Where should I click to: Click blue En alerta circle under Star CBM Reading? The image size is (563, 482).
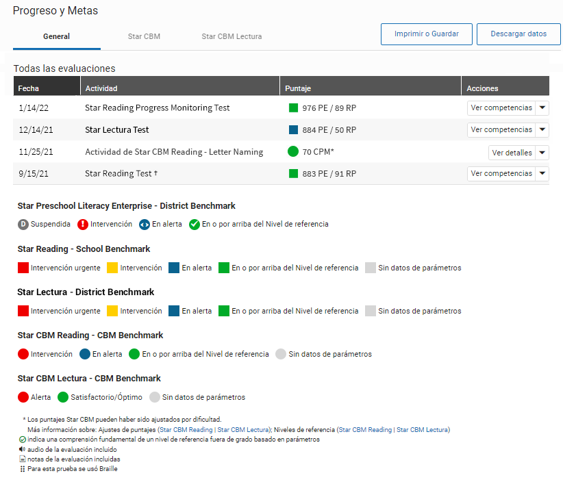[85, 354]
